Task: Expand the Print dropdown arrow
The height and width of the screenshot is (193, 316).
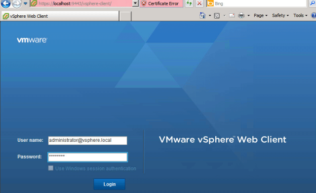Action: tap(248, 15)
